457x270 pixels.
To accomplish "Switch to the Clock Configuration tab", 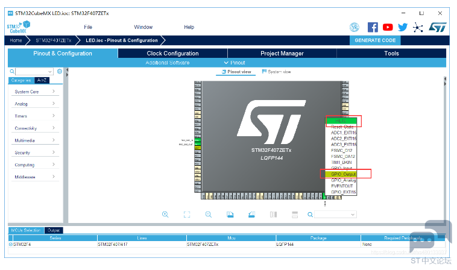I will pos(172,53).
